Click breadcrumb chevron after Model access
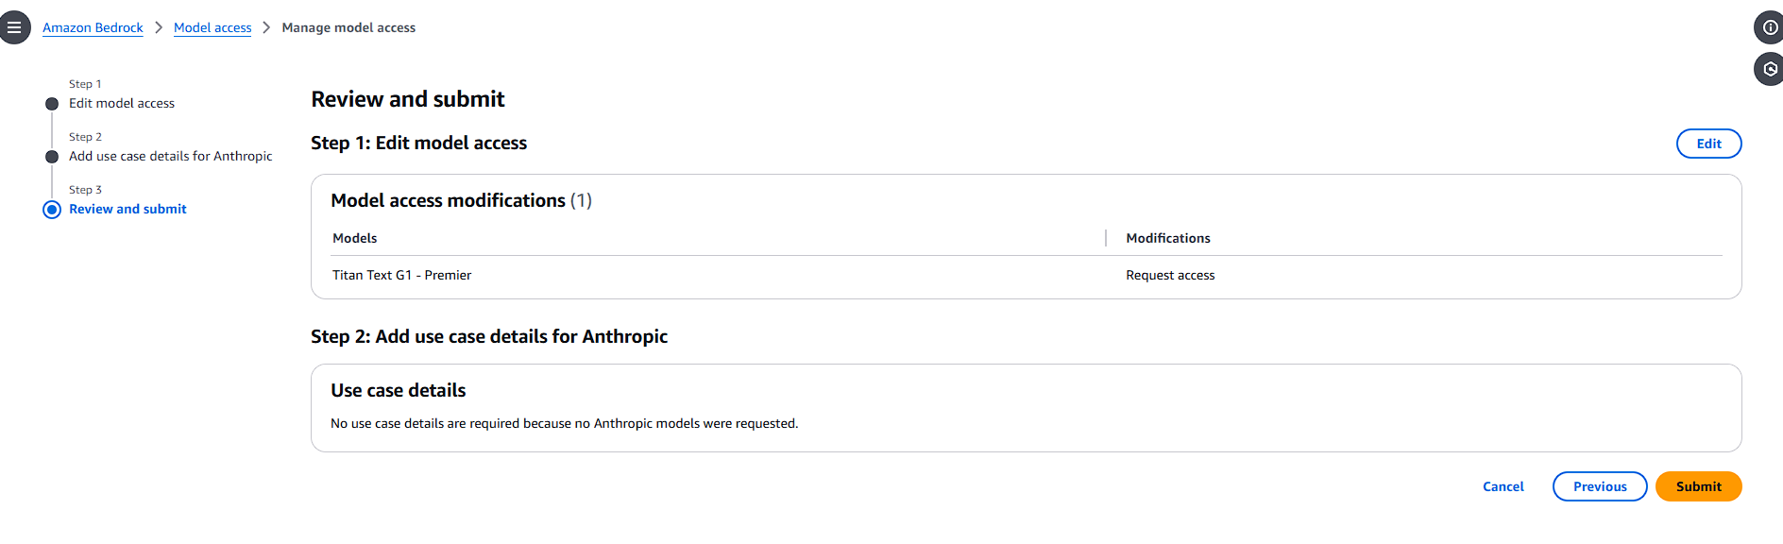 coord(266,27)
